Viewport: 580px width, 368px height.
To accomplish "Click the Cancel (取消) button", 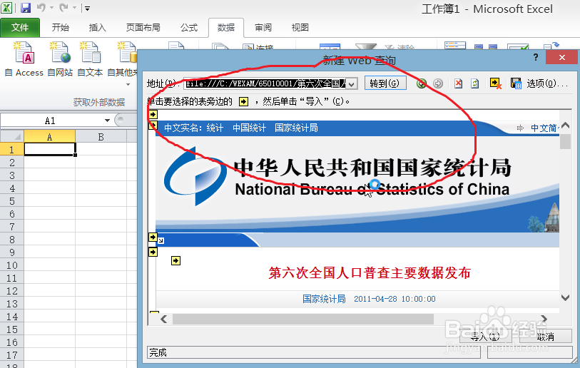I will tap(545, 336).
